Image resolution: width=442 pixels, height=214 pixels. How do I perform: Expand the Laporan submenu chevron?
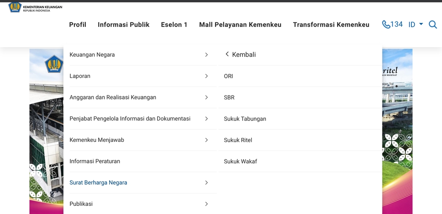(206, 76)
